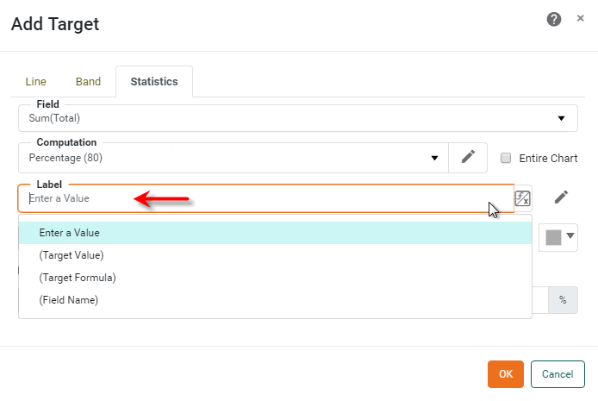
Task: Expand the Field Sum(Total) dropdown
Action: [561, 118]
